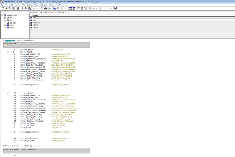Image resolution: width=235 pixels, height=157 pixels.
Task: Click the commented #Drive_Enable line in A block
Action: (x=26, y=52)
